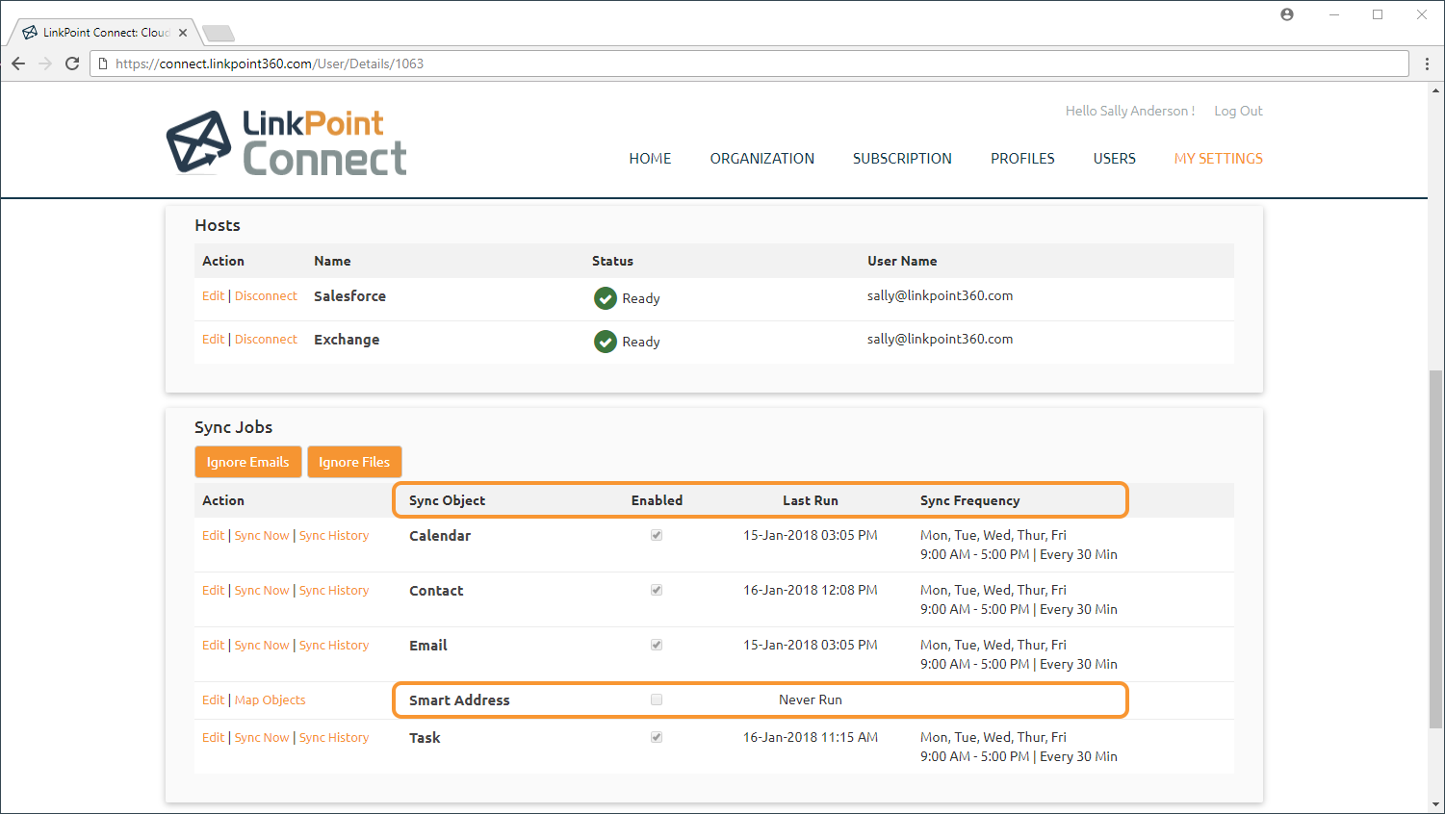Click the 'Never Run' last run text
This screenshot has height=814, width=1445.
(x=811, y=700)
